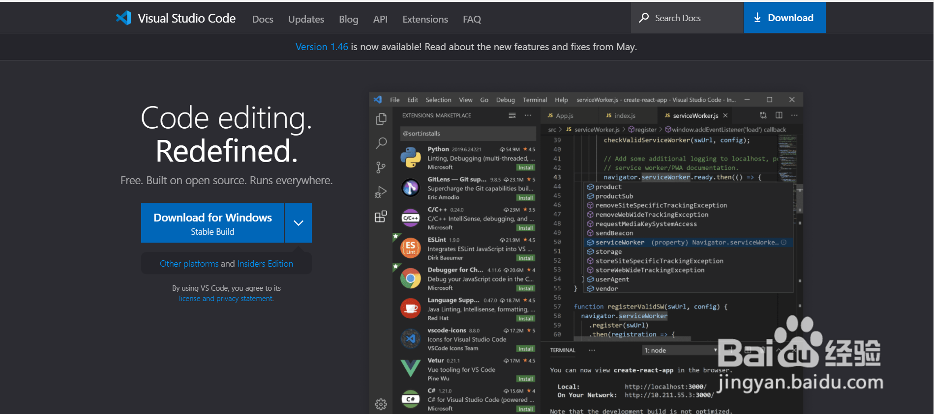The width and height of the screenshot is (934, 414).
Task: Open the Insiders Edition link
Action: coord(265,264)
